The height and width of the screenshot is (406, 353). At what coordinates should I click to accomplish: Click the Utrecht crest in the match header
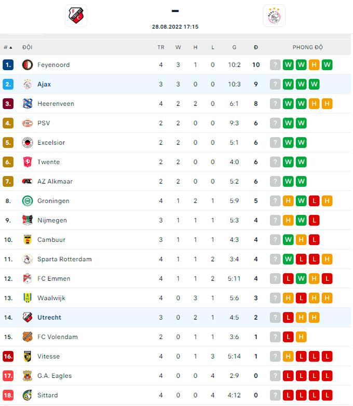(x=76, y=16)
